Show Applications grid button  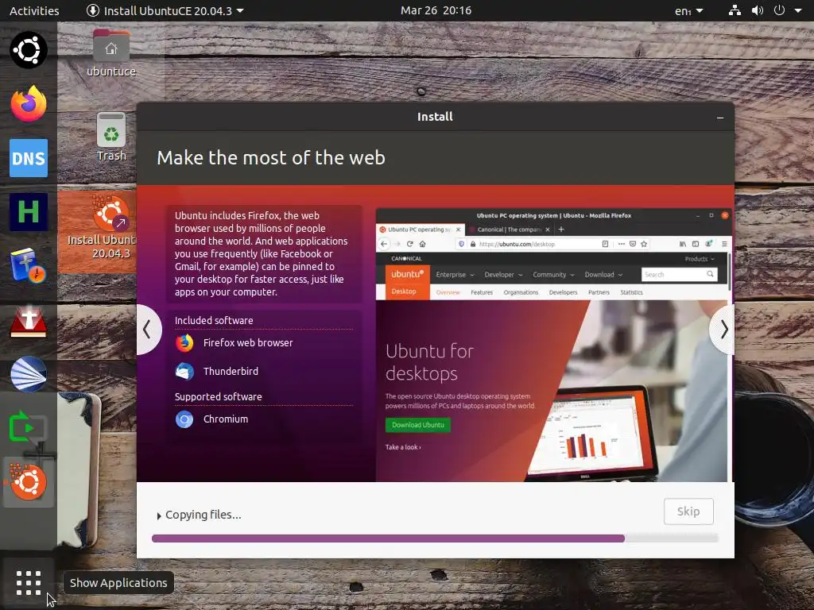tap(29, 583)
